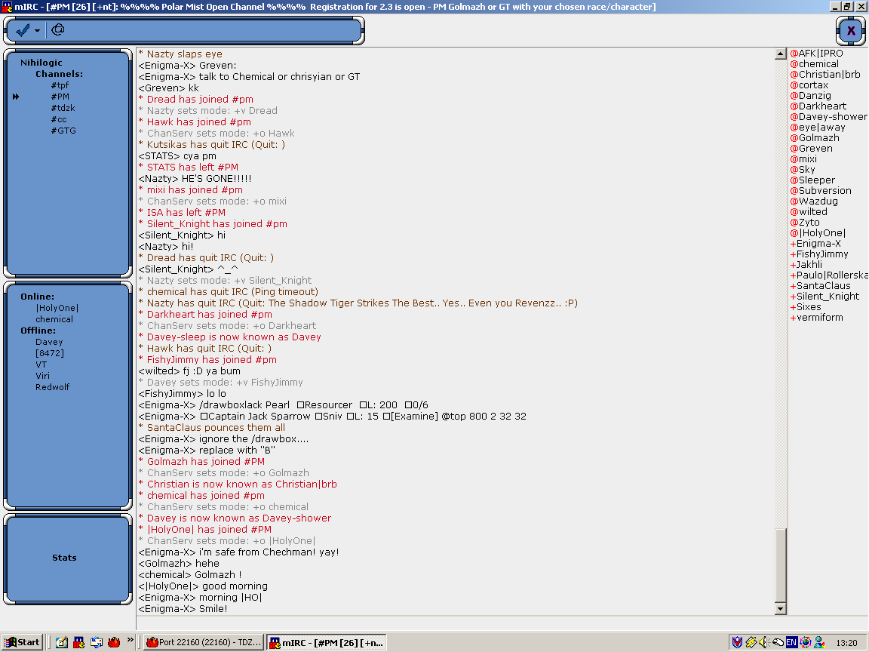Screen dimensions: 869x652
Task: Click the antivirus shield tray icon
Action: [737, 643]
